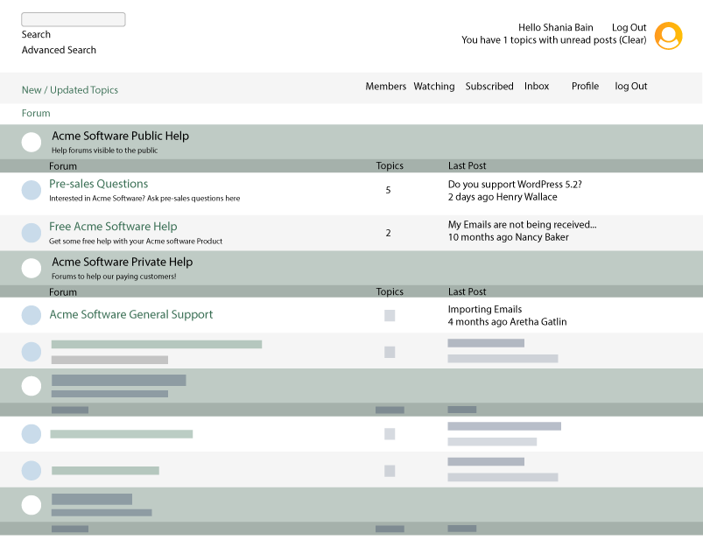The width and height of the screenshot is (703, 547).
Task: Open the Free Acme Software Help forum
Action: click(113, 227)
